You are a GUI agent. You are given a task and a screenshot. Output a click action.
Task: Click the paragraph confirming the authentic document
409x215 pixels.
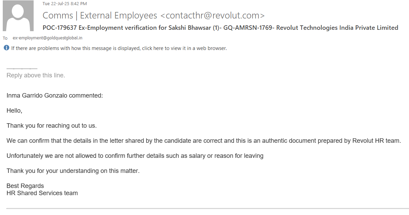click(203, 141)
